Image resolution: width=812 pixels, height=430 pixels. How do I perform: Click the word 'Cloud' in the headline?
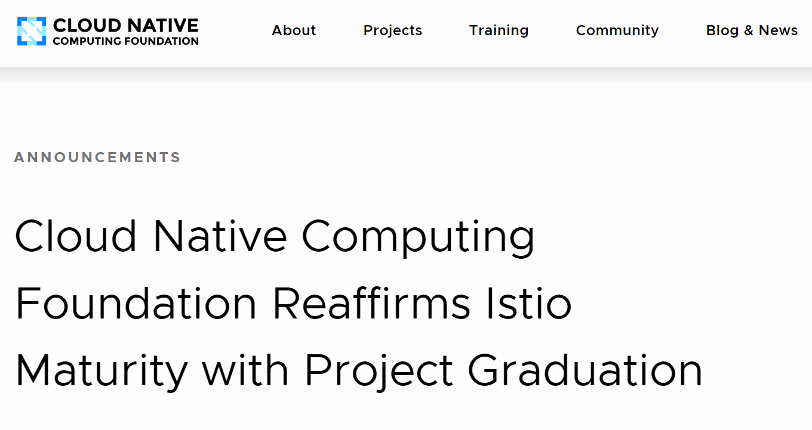coord(76,236)
